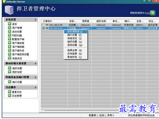
Task: Click 河北易泰通软件科技出品 in status bar
Action: tap(141, 115)
